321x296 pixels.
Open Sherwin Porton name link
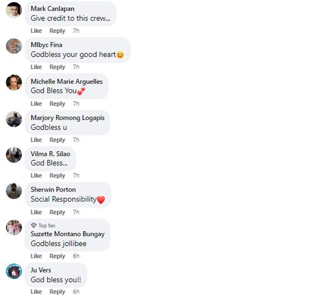click(53, 189)
